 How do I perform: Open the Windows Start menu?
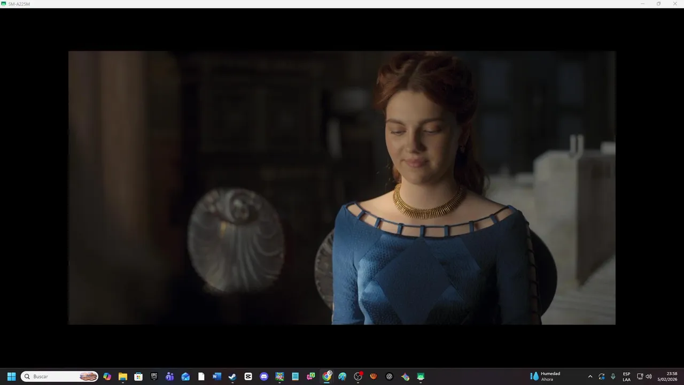click(11, 376)
